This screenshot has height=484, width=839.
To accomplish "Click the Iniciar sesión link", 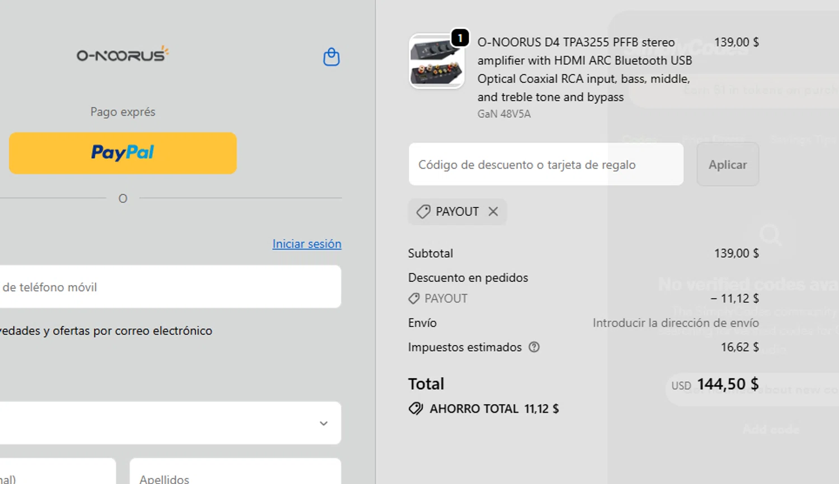I will (307, 244).
